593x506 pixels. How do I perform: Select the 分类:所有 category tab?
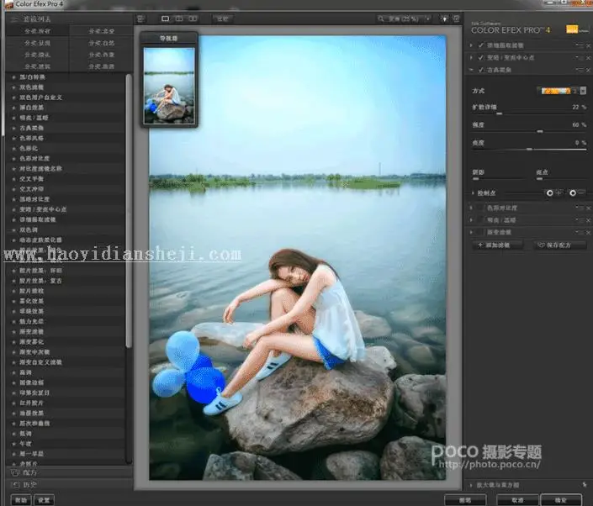point(38,31)
